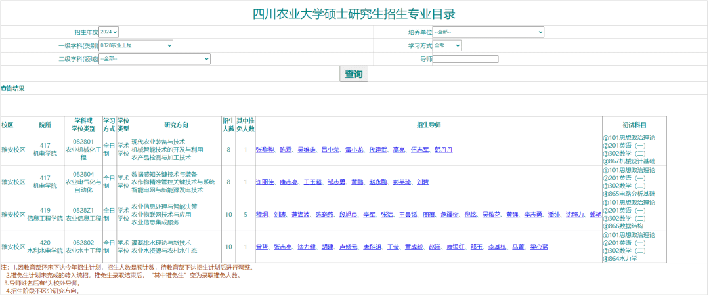Viewport: 709px width, 296px height.
Task: Click the 推免人数 value 5
Action: [x=246, y=215]
